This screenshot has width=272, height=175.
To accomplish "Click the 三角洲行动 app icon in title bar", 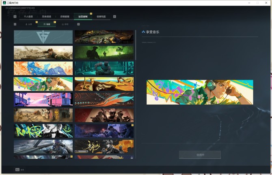I will [x=4, y=3].
